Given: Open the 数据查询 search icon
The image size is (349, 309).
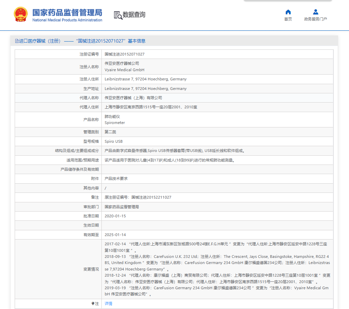Looking at the screenshot, I should point(118,15).
